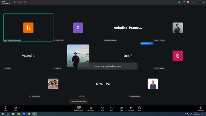Click bariq fm's photo on the ship
Image resolution: width=206 pixels, height=116 pixels.
[x=78, y=55]
